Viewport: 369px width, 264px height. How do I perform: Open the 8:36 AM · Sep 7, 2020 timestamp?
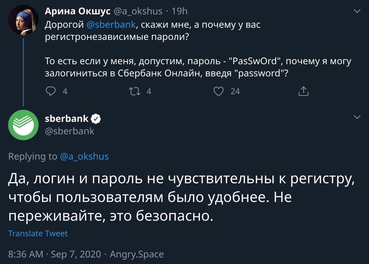point(54,254)
